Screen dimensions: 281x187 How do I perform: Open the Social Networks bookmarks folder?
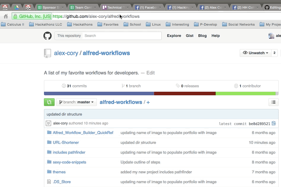click(239, 24)
